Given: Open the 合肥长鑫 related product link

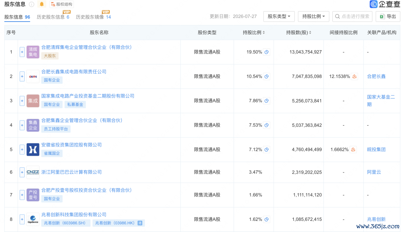Looking at the screenshot, I should [x=376, y=76].
